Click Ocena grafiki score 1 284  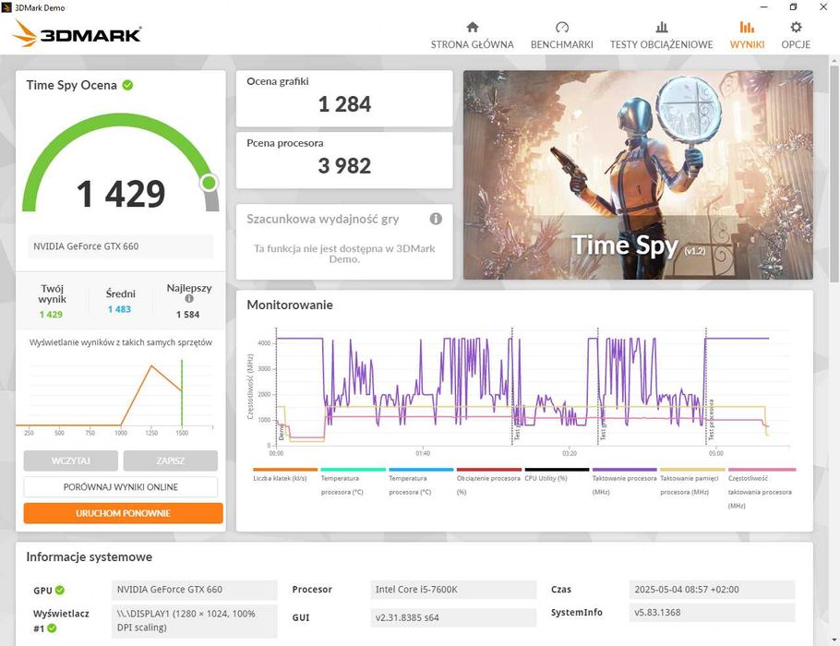pos(344,104)
